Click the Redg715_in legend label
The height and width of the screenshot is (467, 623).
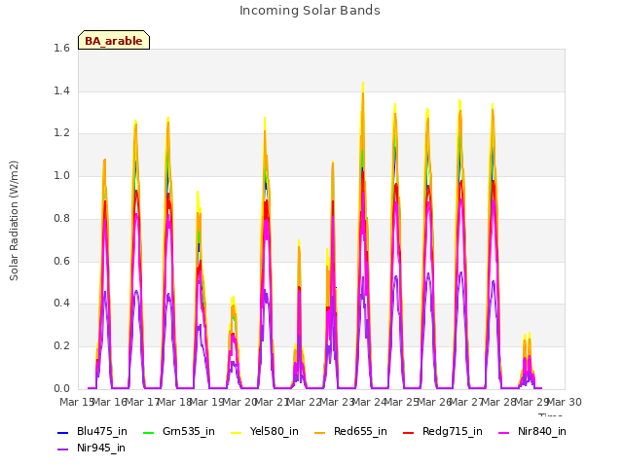pos(453,432)
